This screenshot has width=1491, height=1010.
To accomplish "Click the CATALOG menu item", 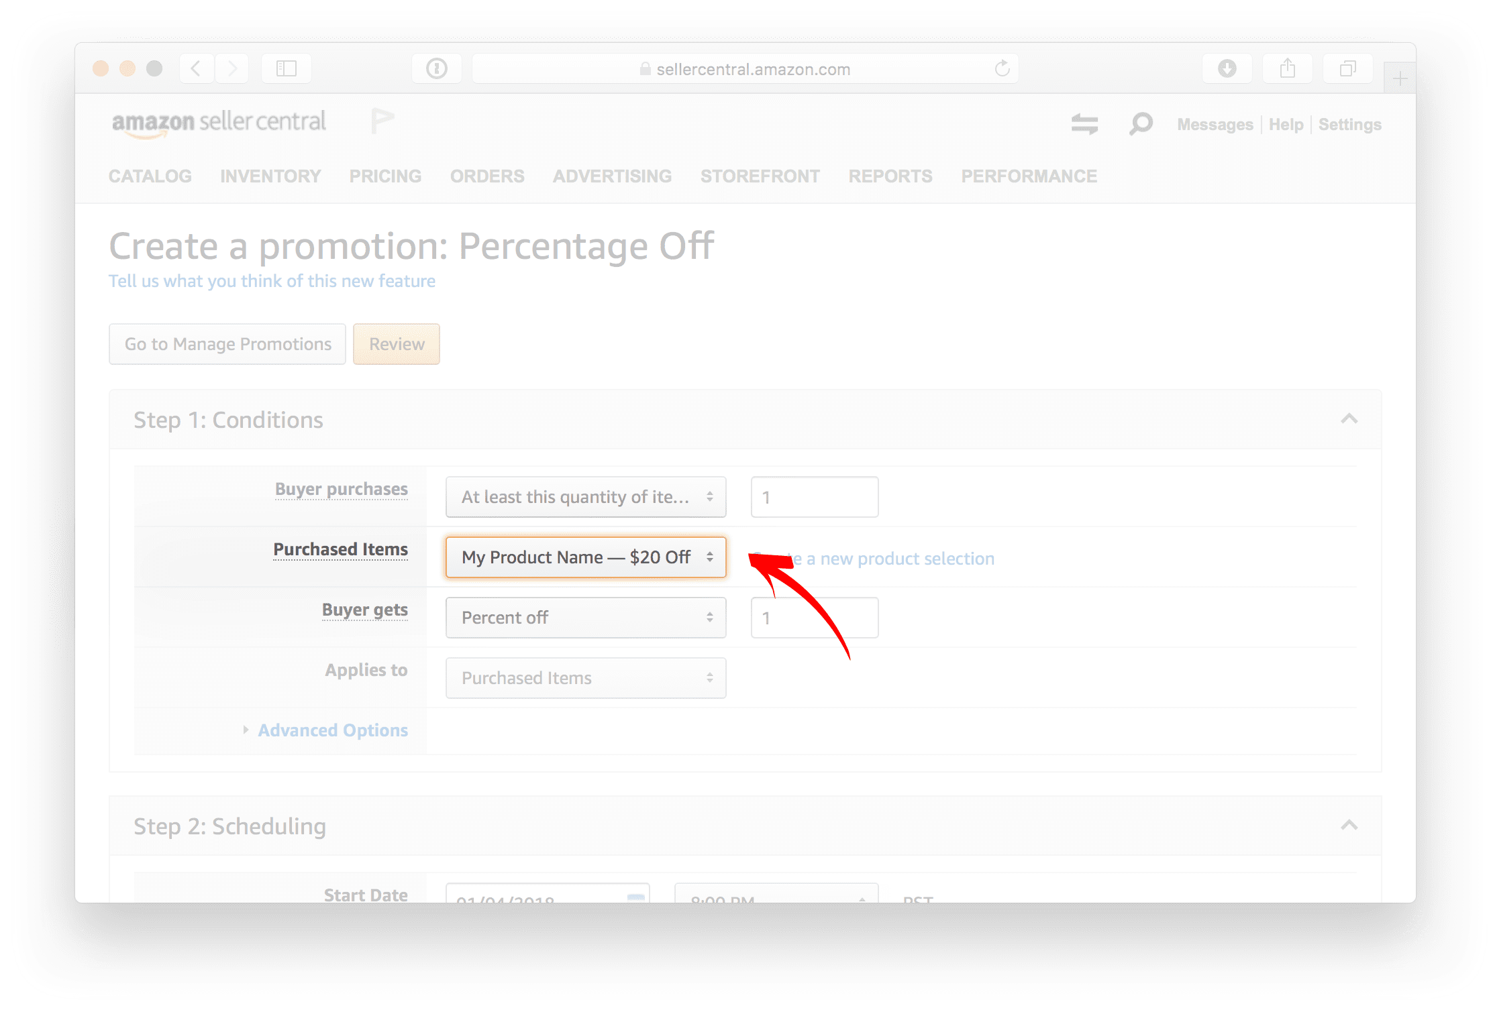I will click(x=149, y=176).
